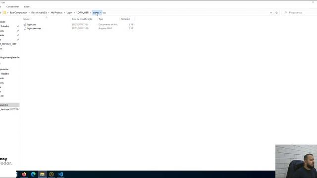Switch to File Explorer taskbar icon
317x178 pixels.
tap(42, 174)
